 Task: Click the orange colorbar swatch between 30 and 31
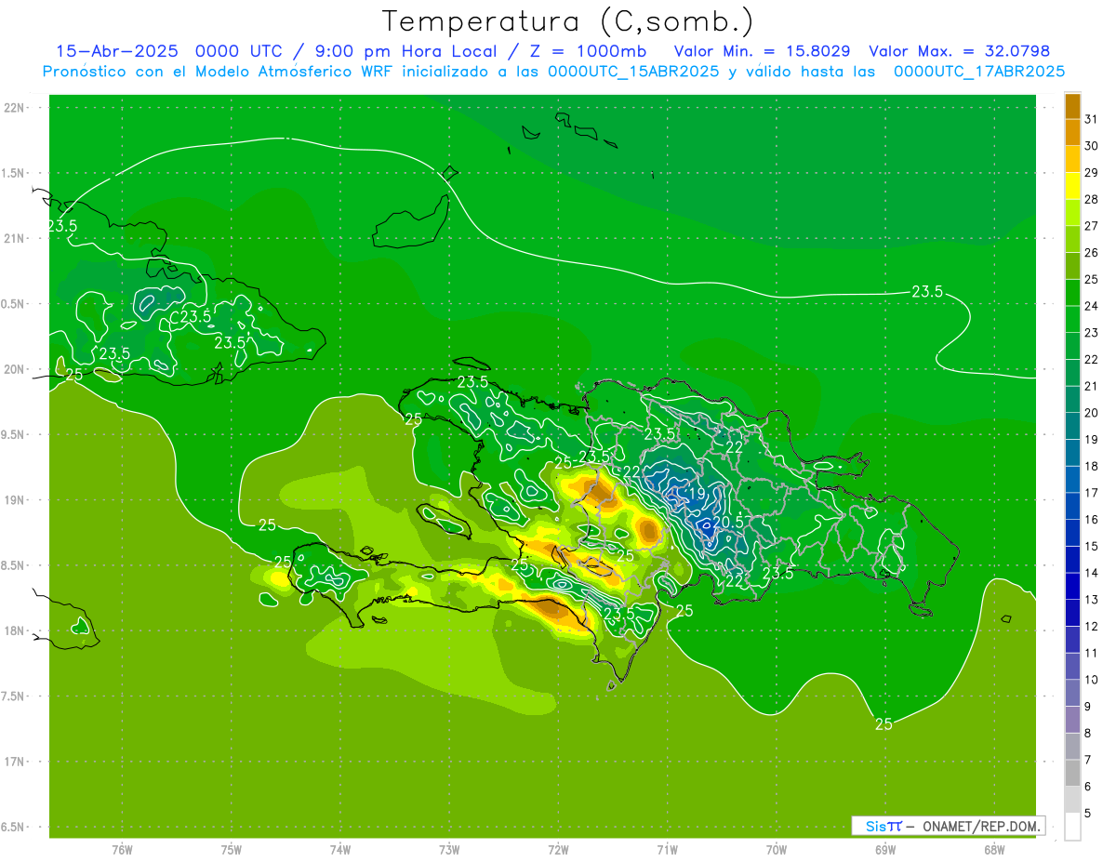pyautogui.click(x=1072, y=133)
